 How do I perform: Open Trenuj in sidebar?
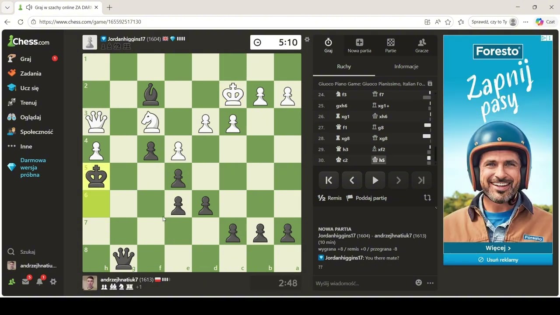tap(28, 103)
